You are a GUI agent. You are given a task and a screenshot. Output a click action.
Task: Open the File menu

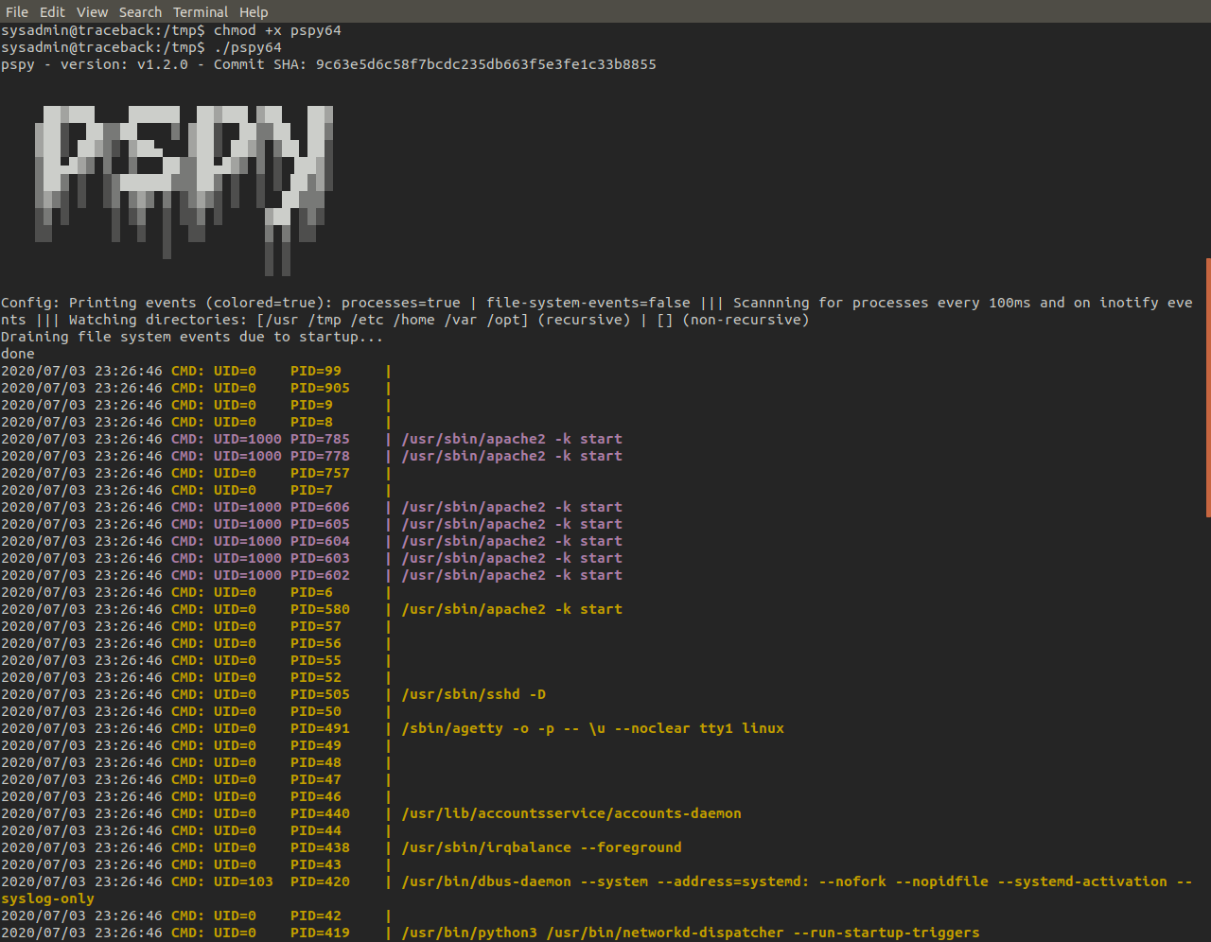(x=17, y=12)
